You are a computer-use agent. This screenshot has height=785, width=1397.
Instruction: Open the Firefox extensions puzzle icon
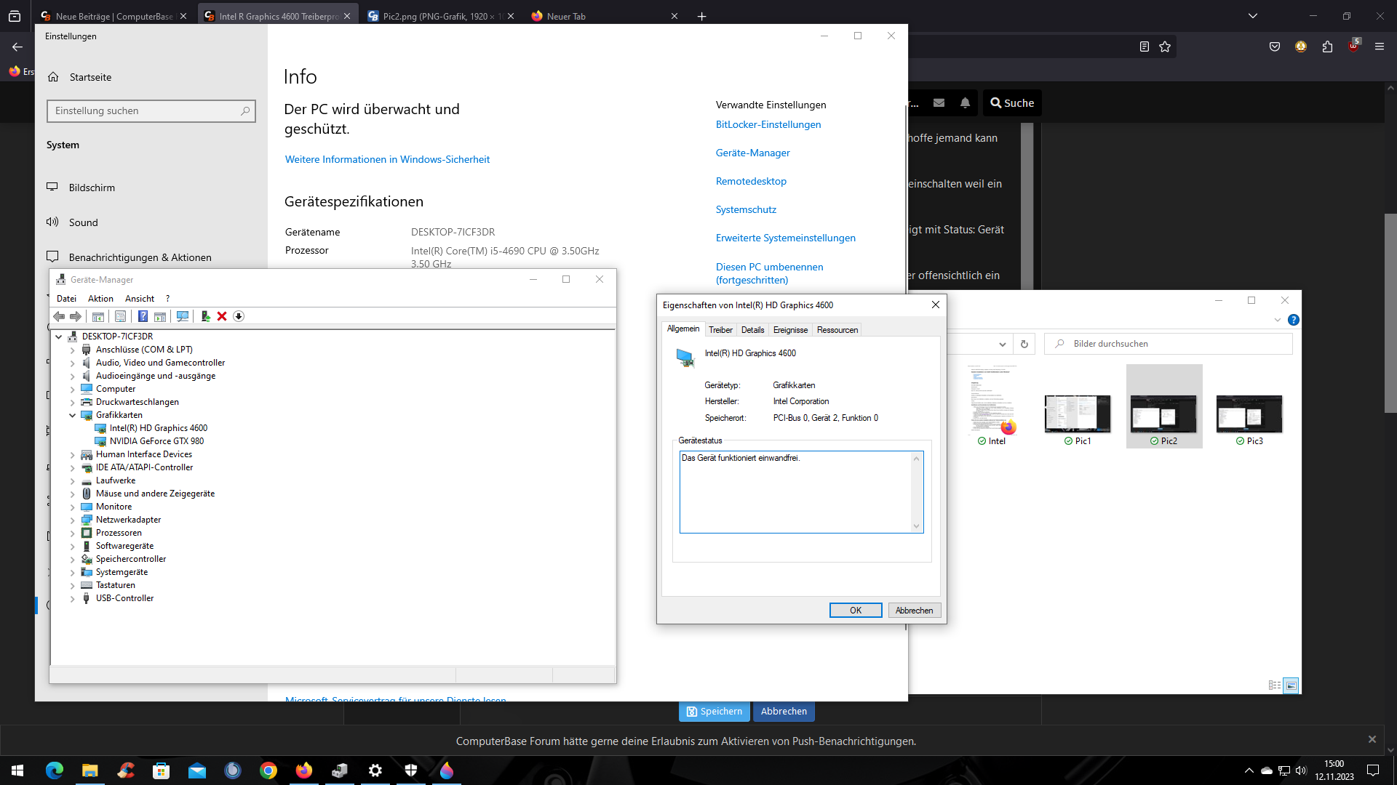[1327, 47]
